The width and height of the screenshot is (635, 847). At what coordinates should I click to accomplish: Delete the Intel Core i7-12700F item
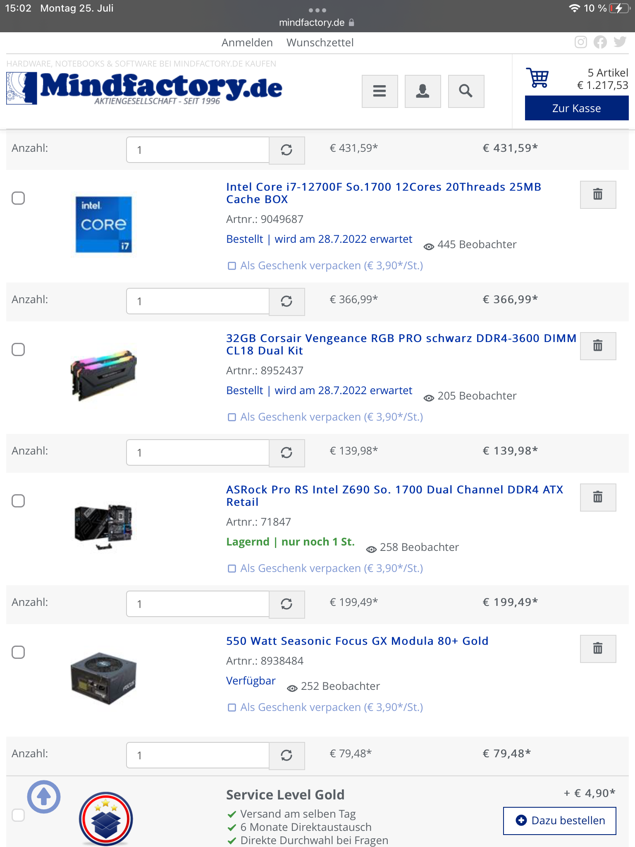pyautogui.click(x=598, y=194)
